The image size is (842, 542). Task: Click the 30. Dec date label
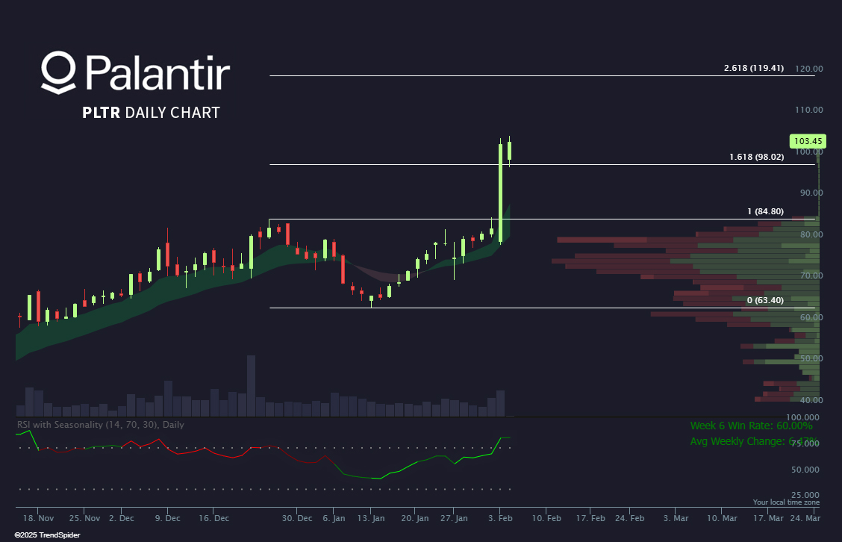297,518
